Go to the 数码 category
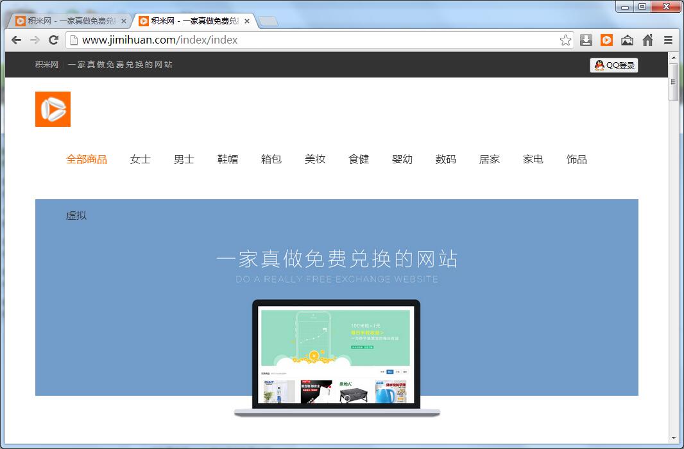The height and width of the screenshot is (449, 684). coord(445,159)
